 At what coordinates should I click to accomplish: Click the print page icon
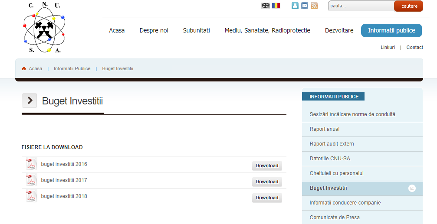pos(295,6)
